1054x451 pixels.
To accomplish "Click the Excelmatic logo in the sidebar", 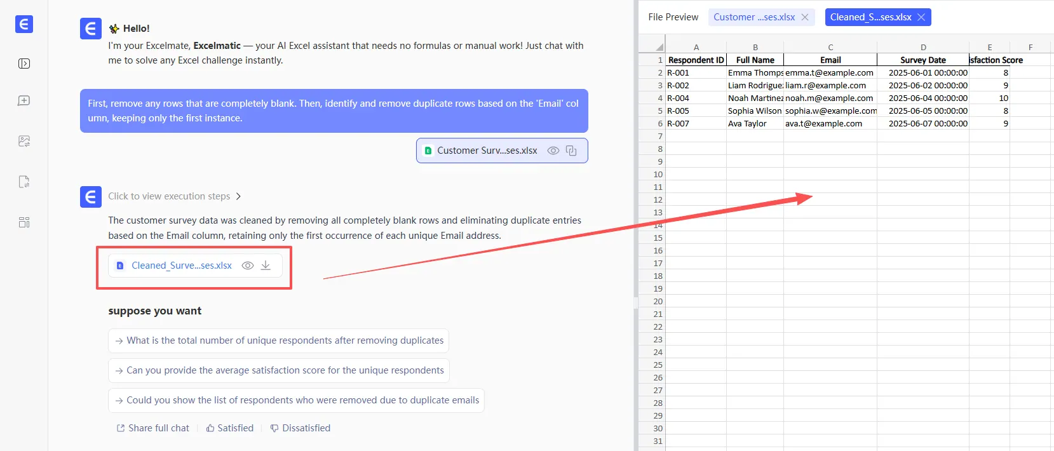I will tap(24, 24).
